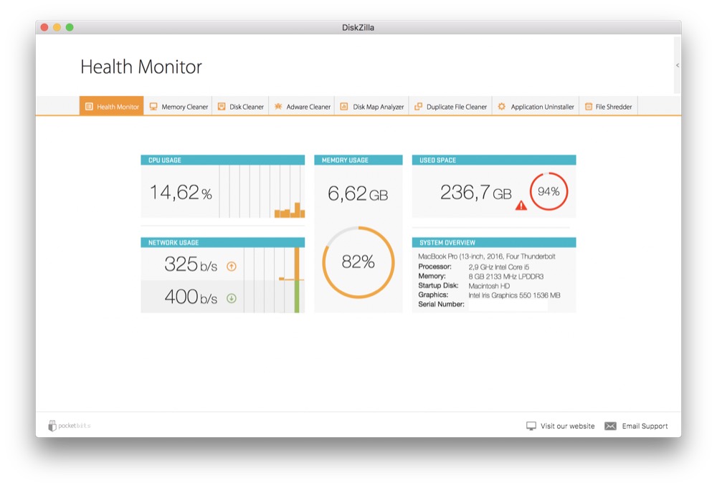Click the Application Uninstaller gear icon
717x488 pixels.
point(502,107)
